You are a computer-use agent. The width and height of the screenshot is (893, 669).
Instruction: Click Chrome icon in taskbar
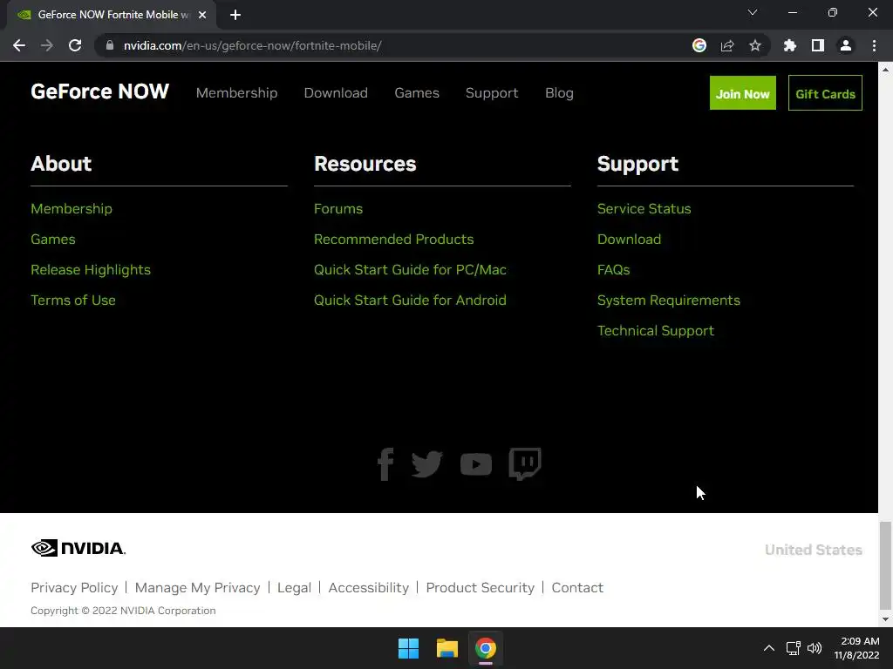click(486, 648)
